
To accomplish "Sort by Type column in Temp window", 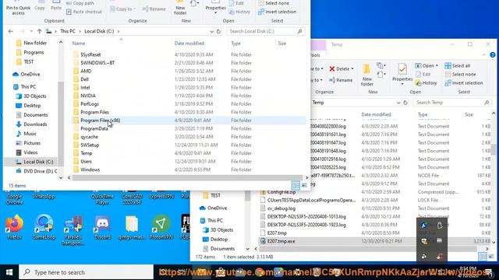I will [x=423, y=114].
